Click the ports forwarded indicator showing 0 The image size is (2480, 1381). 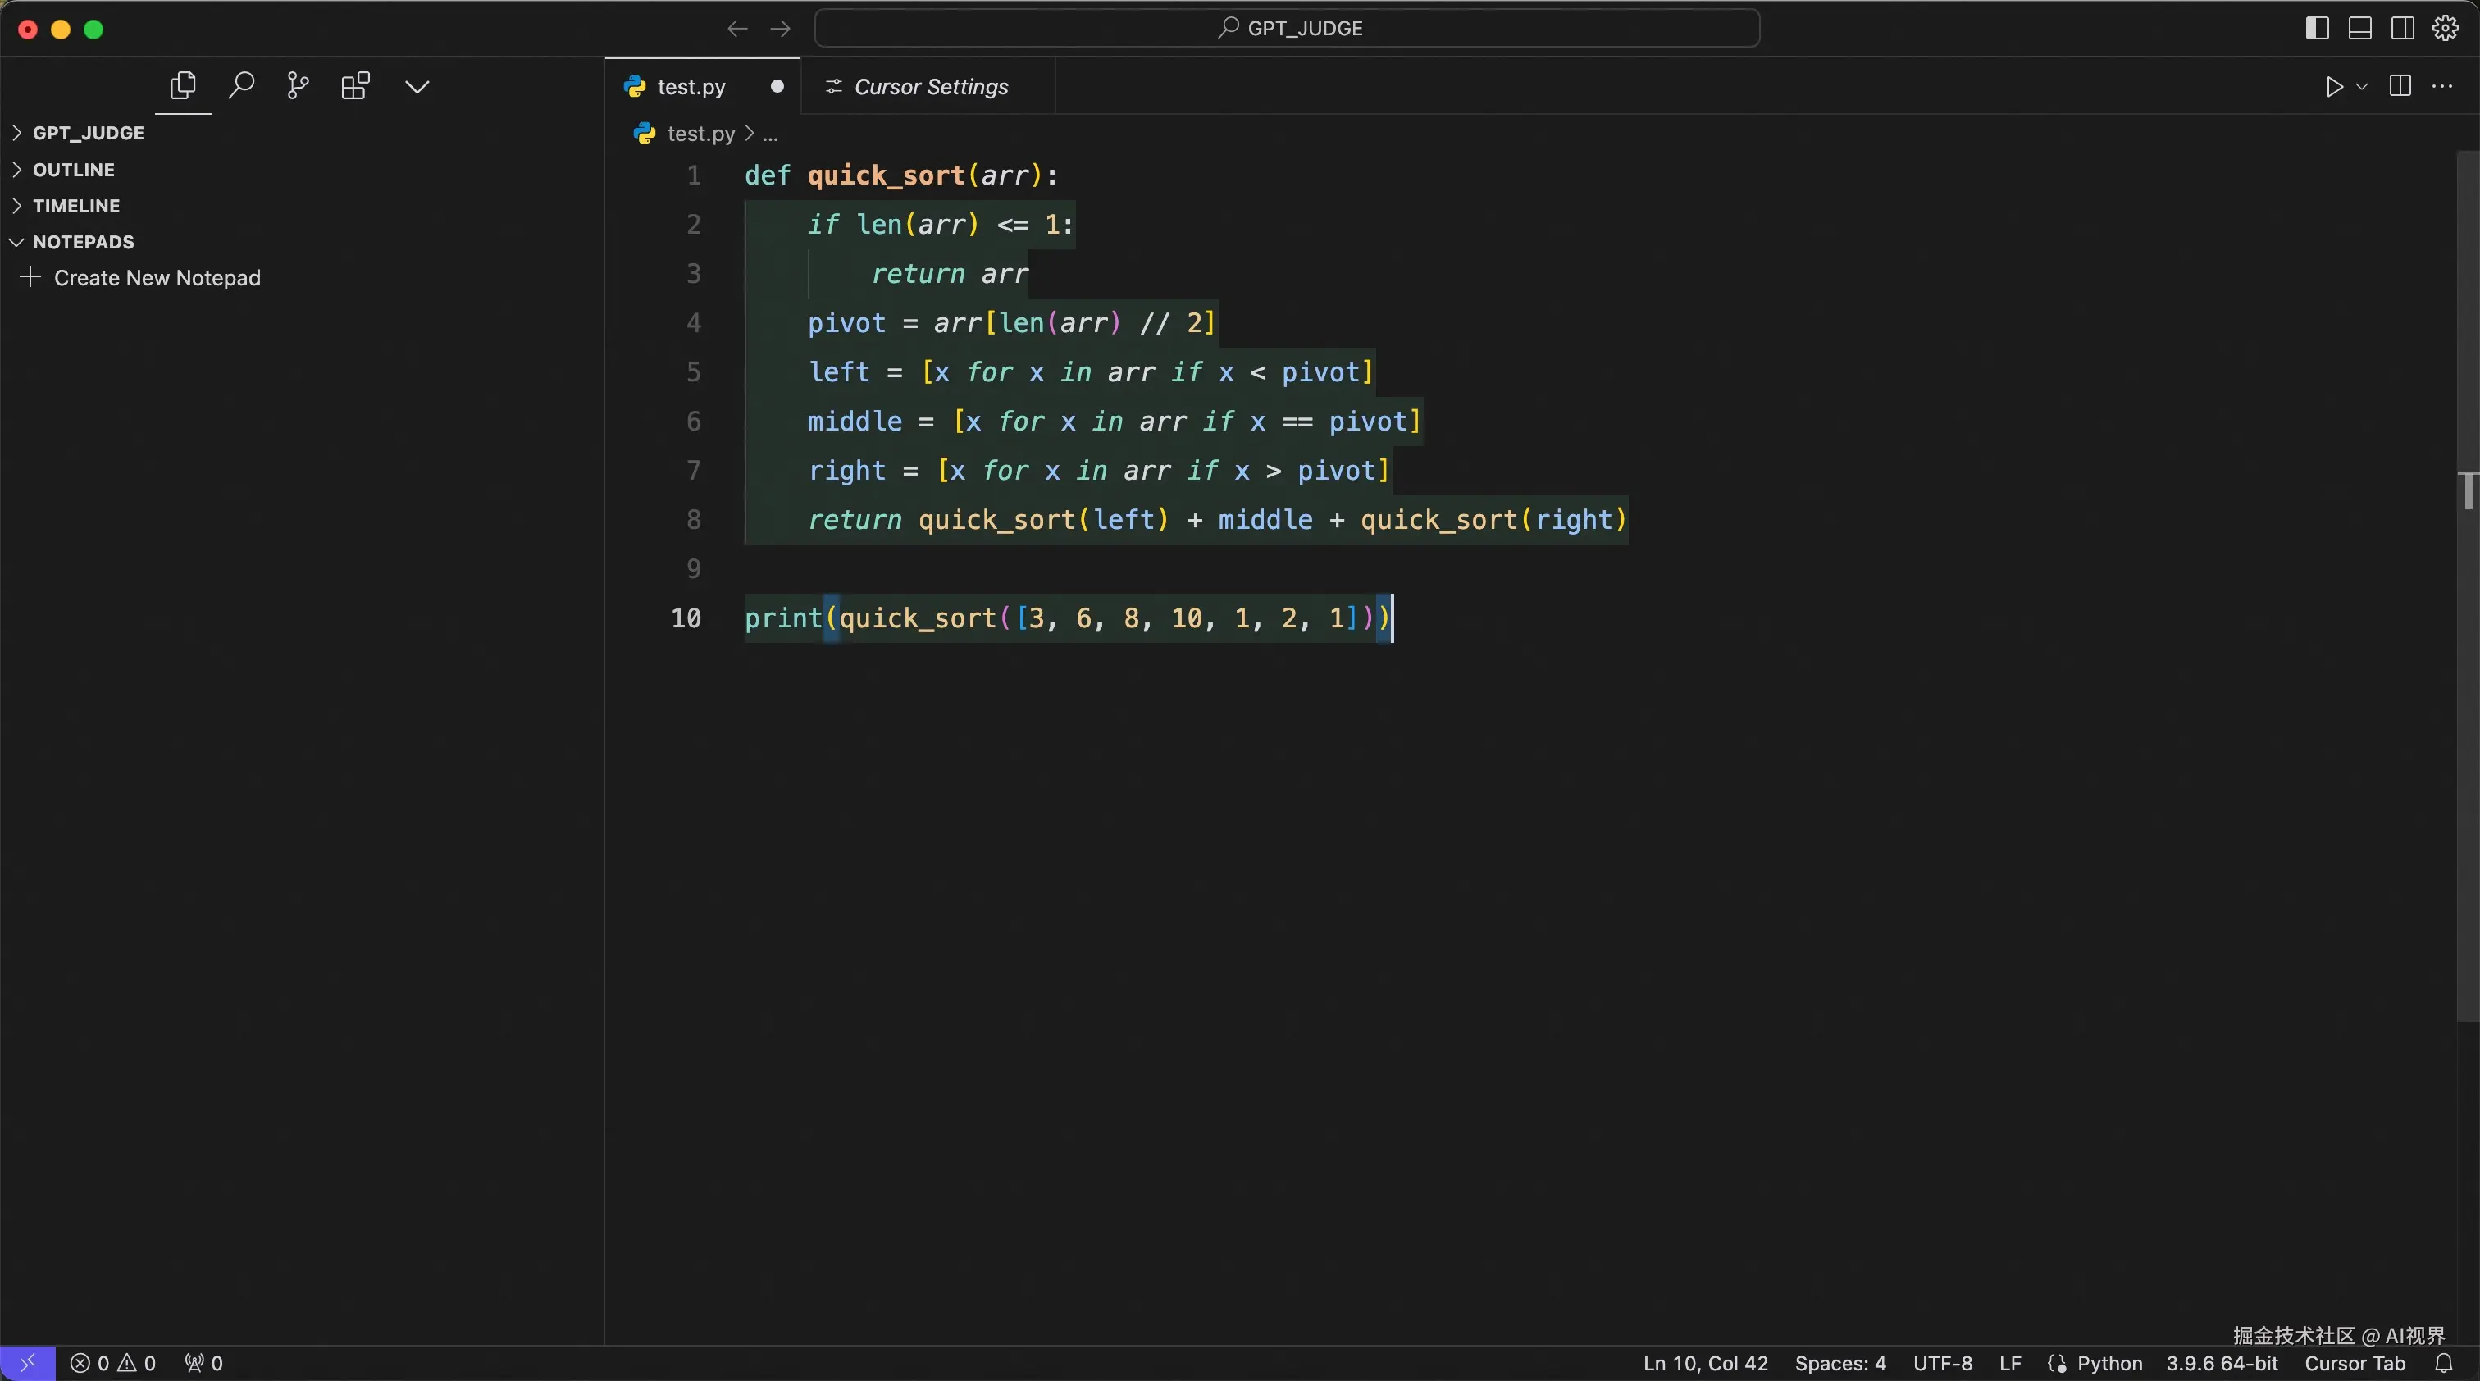tap(203, 1364)
